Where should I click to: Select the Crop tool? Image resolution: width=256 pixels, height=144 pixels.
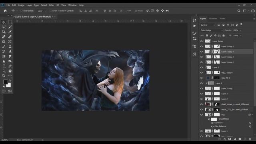pos(4,32)
